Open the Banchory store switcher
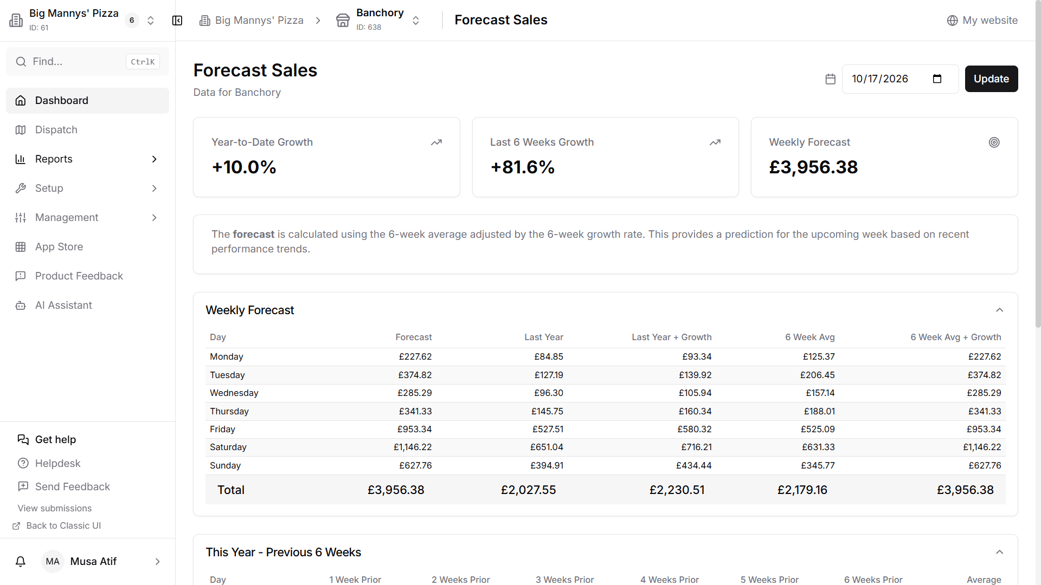This screenshot has height=585, width=1041. pos(416,21)
